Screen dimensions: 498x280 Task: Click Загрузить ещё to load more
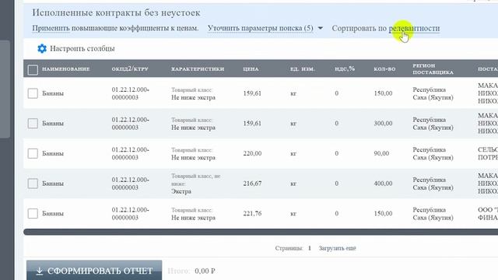pos(337,248)
